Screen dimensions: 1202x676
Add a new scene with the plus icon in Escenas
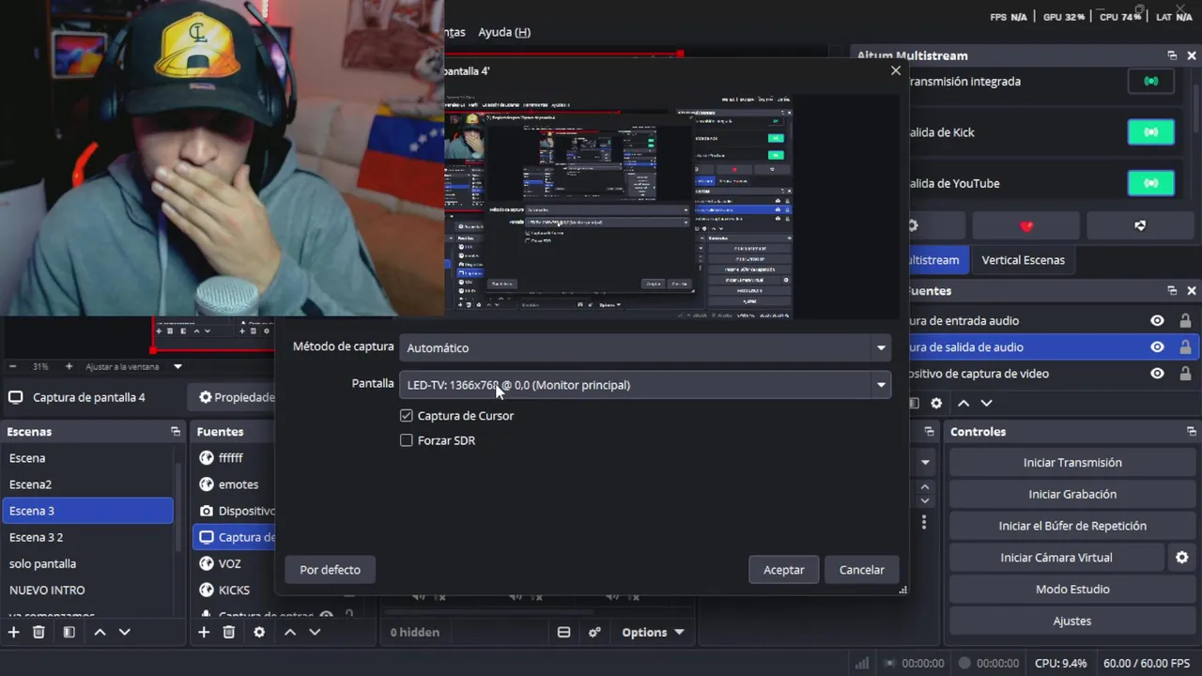pyautogui.click(x=13, y=632)
